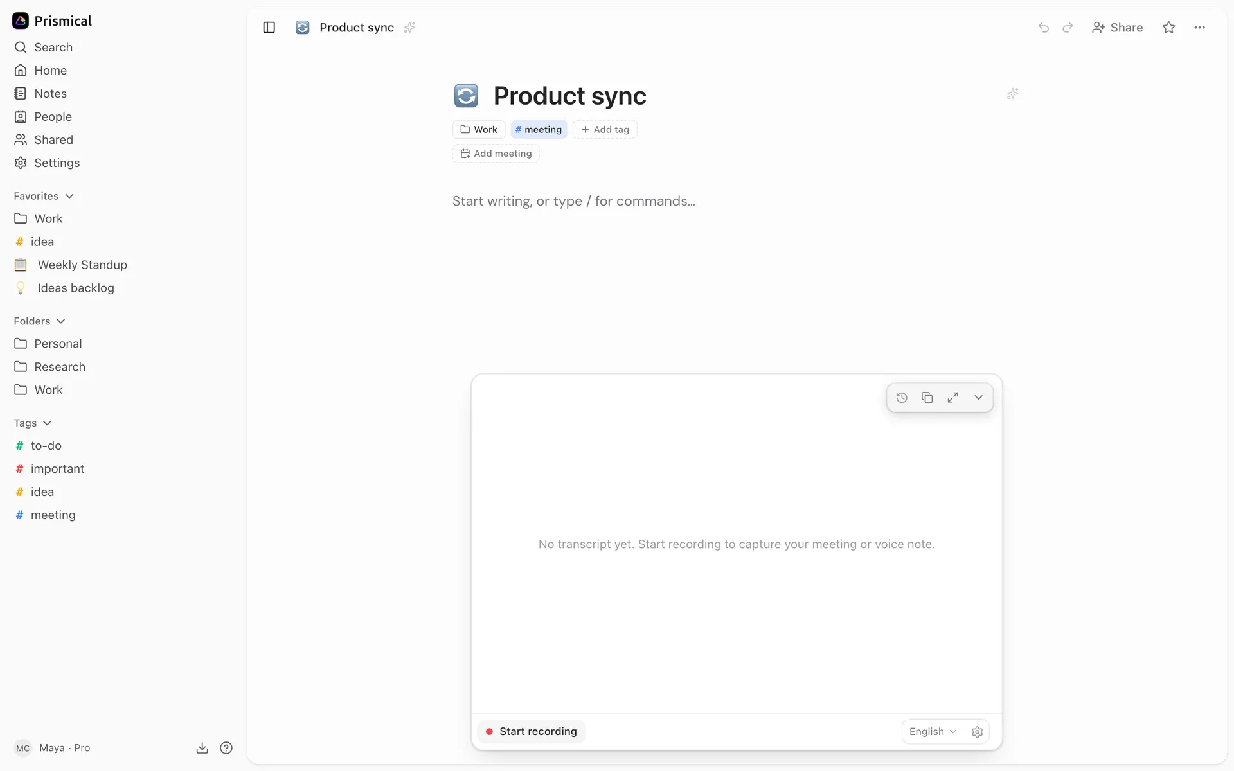1234x771 pixels.
Task: Open the three-dot more options menu
Action: (1199, 28)
